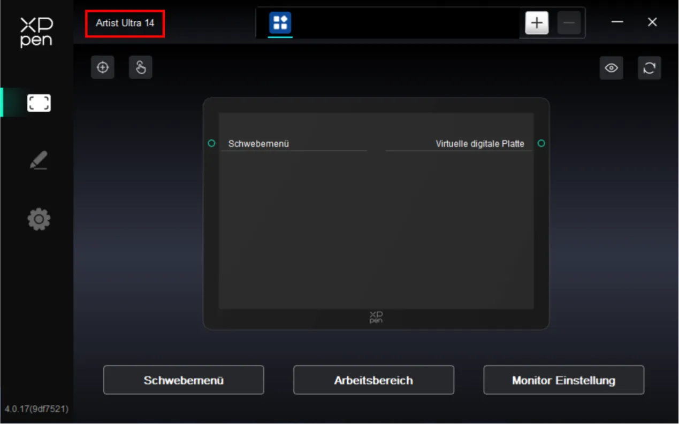This screenshot has width=679, height=424.
Task: Click the Artist Ultra 14 device name
Action: (x=125, y=24)
